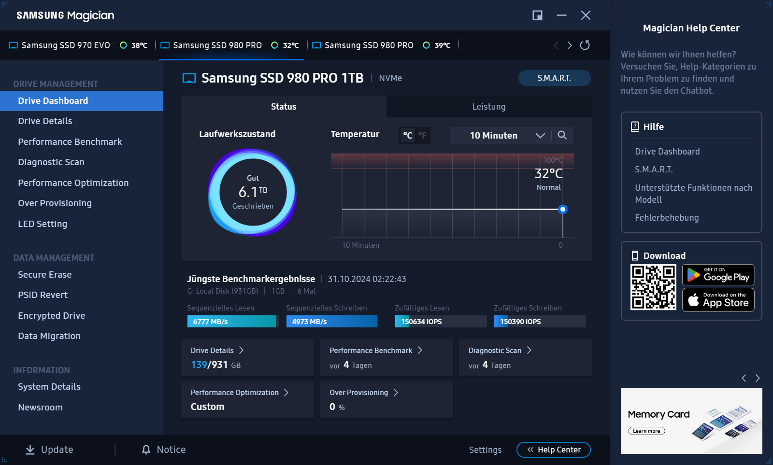The height and width of the screenshot is (465, 773).
Task: Click the Sequenzielles Lesen 6777 MB/s bar
Action: pyautogui.click(x=233, y=322)
